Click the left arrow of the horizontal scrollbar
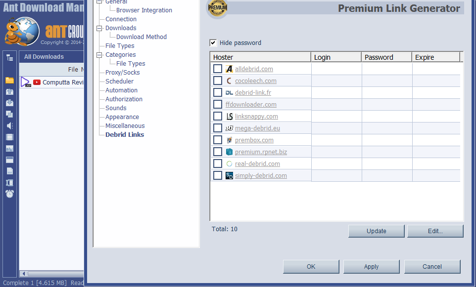 pyautogui.click(x=24, y=274)
